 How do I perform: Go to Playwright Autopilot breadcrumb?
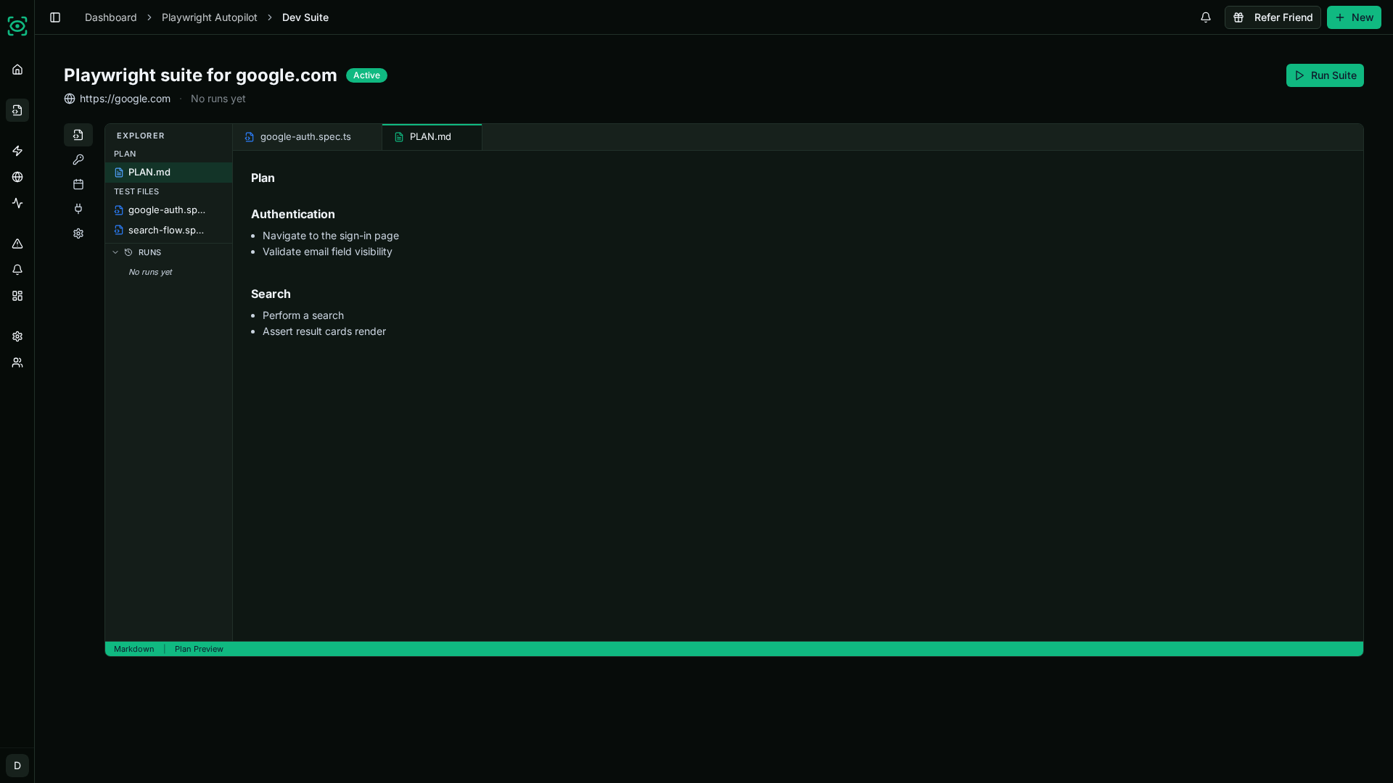point(210,17)
